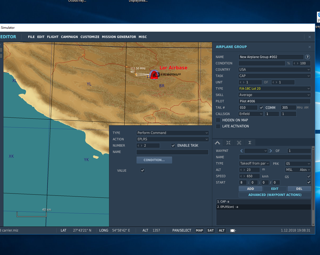Enable HIDDEN ON MAP for the group
The image size is (320, 255).
(x=218, y=120)
